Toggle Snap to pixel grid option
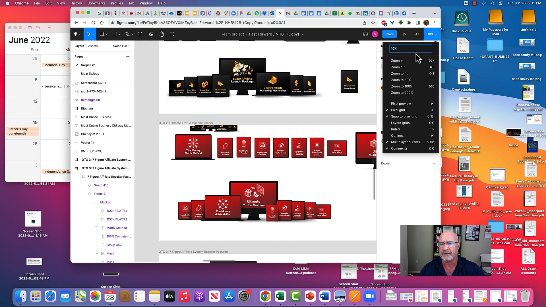This screenshot has height=307, width=546. 410,117
